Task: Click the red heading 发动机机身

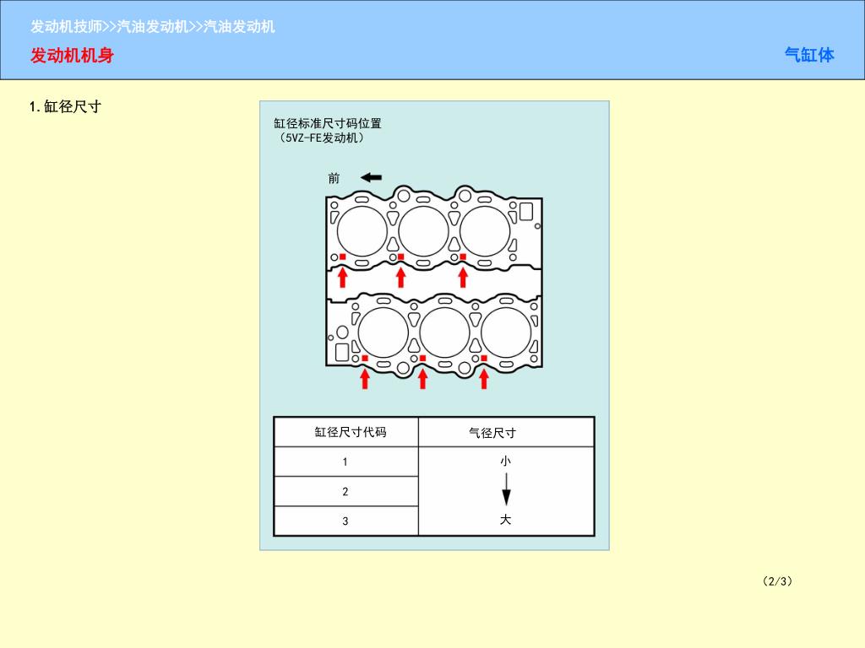Action: click(73, 55)
